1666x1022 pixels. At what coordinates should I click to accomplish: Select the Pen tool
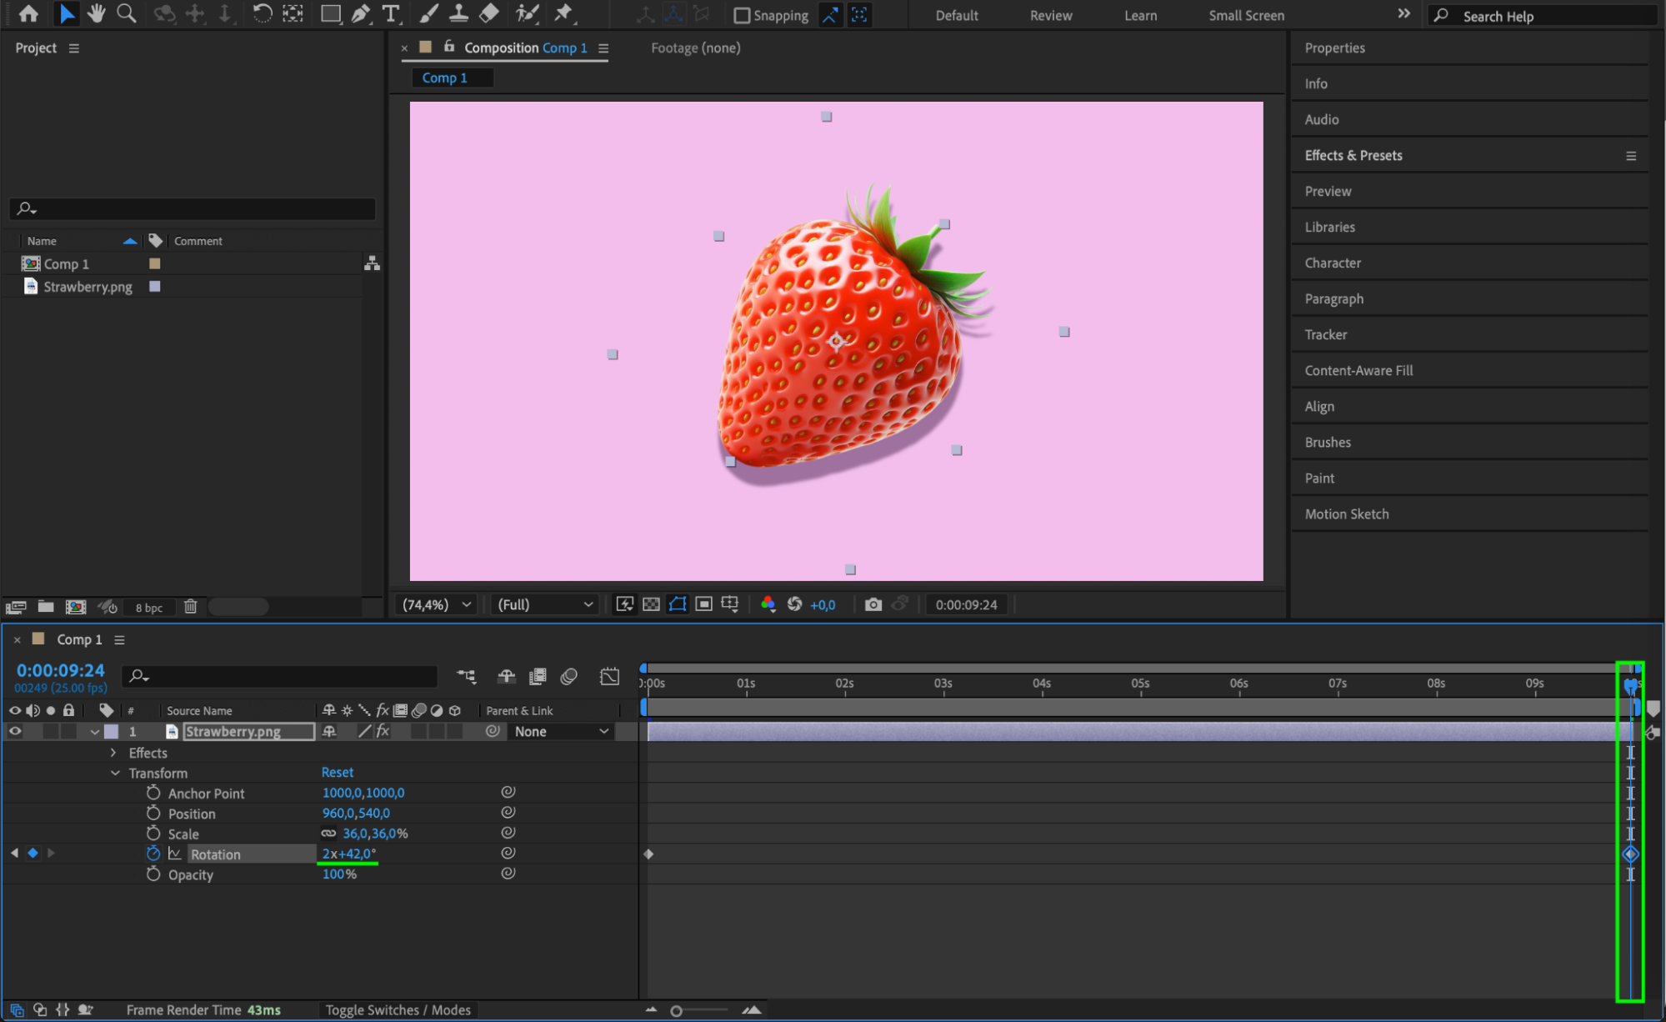(360, 13)
